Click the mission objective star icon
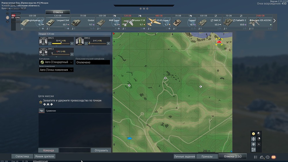Image resolution: width=288 pixels, height=162 pixels. pyautogui.click(x=41, y=102)
